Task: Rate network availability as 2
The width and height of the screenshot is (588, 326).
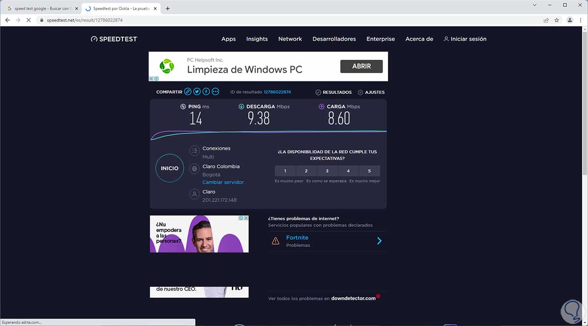Action: [306, 171]
